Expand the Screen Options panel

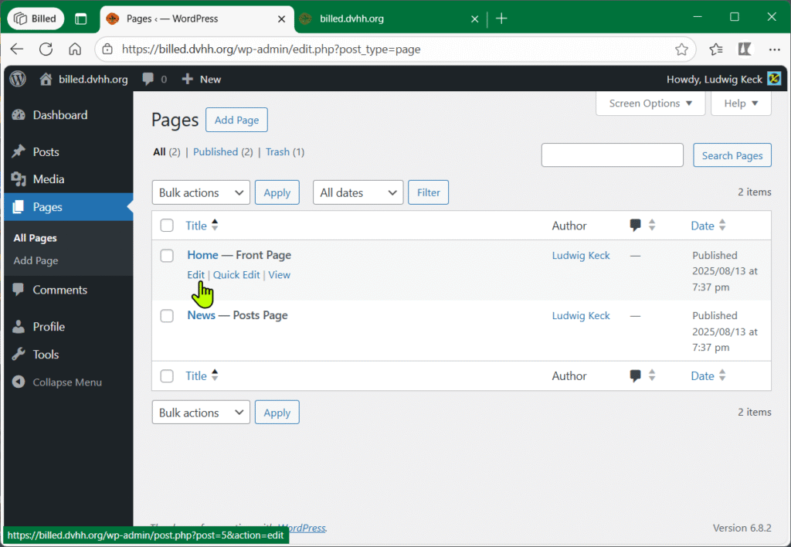650,104
